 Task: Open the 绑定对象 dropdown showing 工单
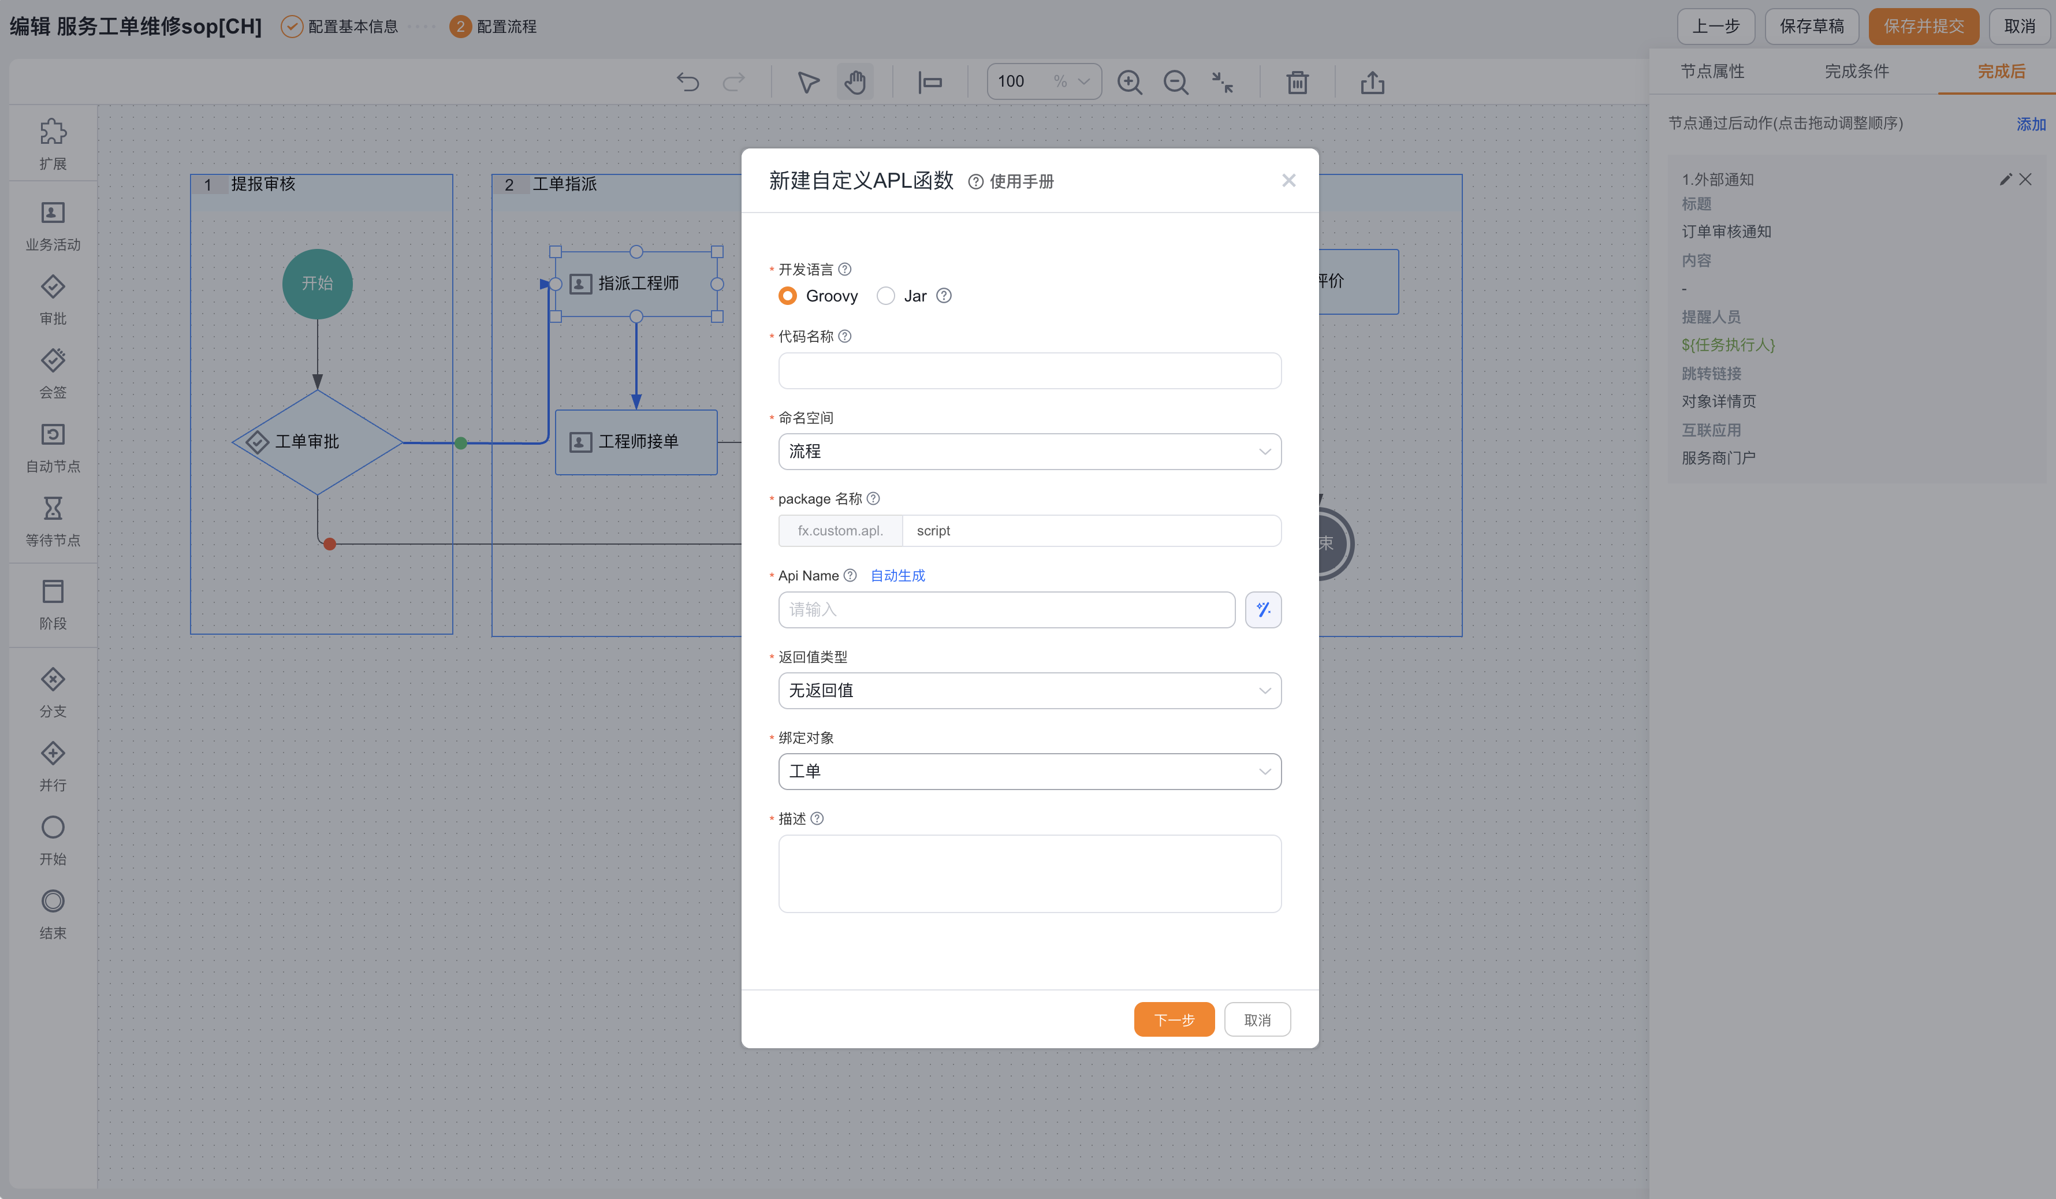pos(1030,771)
